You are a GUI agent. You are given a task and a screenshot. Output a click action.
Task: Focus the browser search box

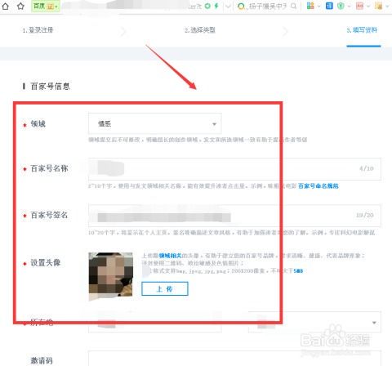(267, 7)
